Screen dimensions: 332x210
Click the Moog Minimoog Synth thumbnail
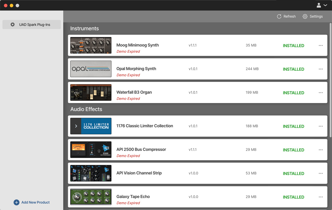91,45
